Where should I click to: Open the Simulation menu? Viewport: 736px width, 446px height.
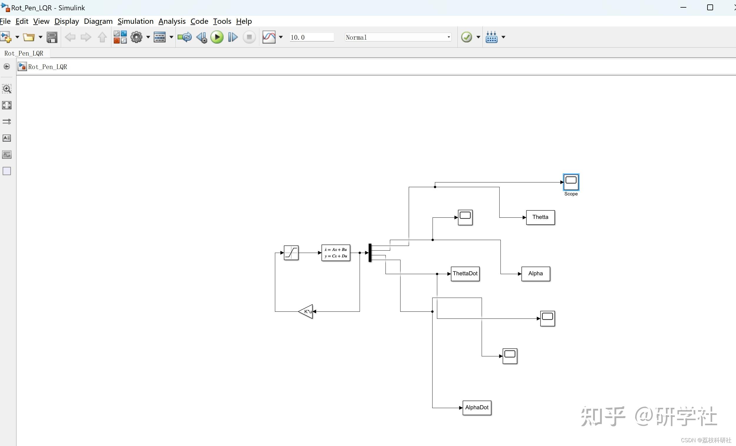[x=136, y=21]
